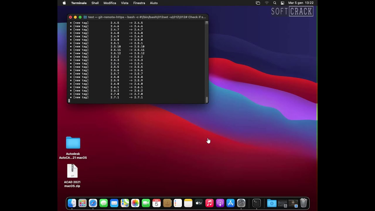This screenshot has width=375, height=211.
Task: Open Spotlight search in menu bar
Action: pos(275,3)
